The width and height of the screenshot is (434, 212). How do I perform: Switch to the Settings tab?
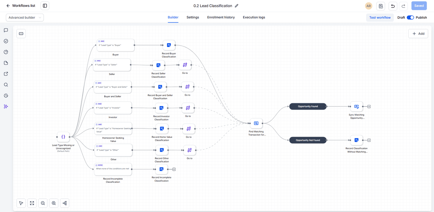(x=193, y=17)
